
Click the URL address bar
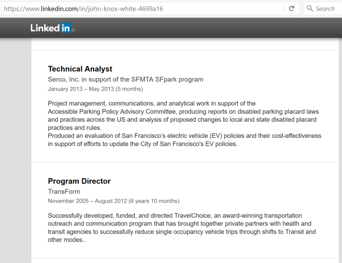pyautogui.click(x=142, y=8)
